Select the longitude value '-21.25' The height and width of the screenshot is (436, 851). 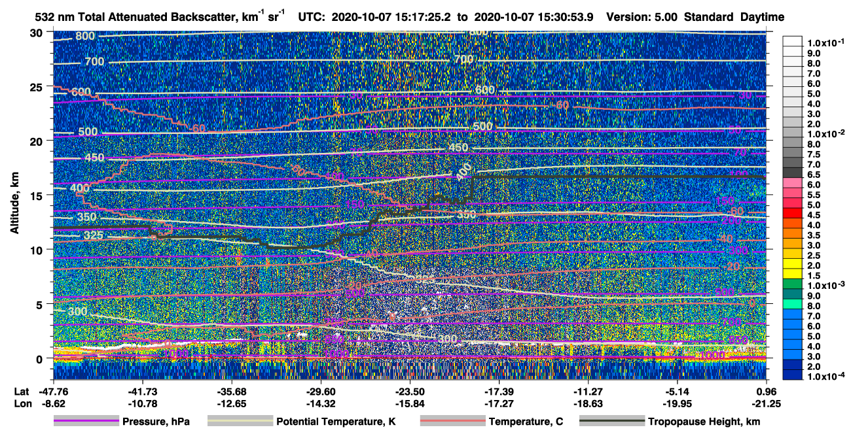pos(767,404)
